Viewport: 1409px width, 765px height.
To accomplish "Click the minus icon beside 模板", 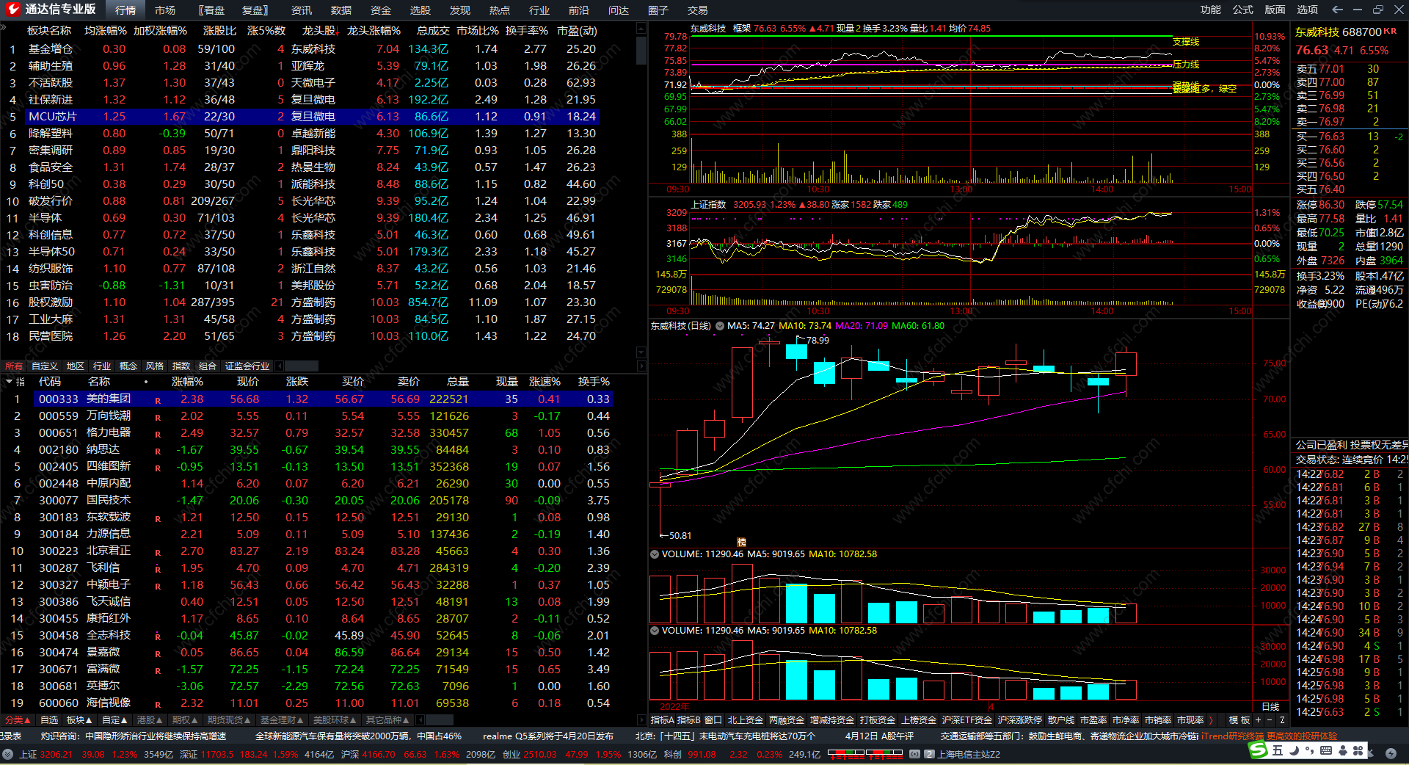I will click(x=1270, y=720).
